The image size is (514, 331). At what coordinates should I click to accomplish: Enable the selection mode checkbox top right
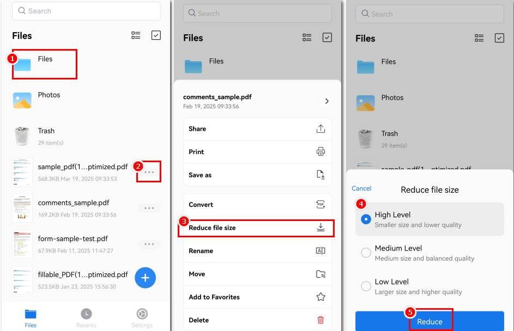(x=156, y=35)
